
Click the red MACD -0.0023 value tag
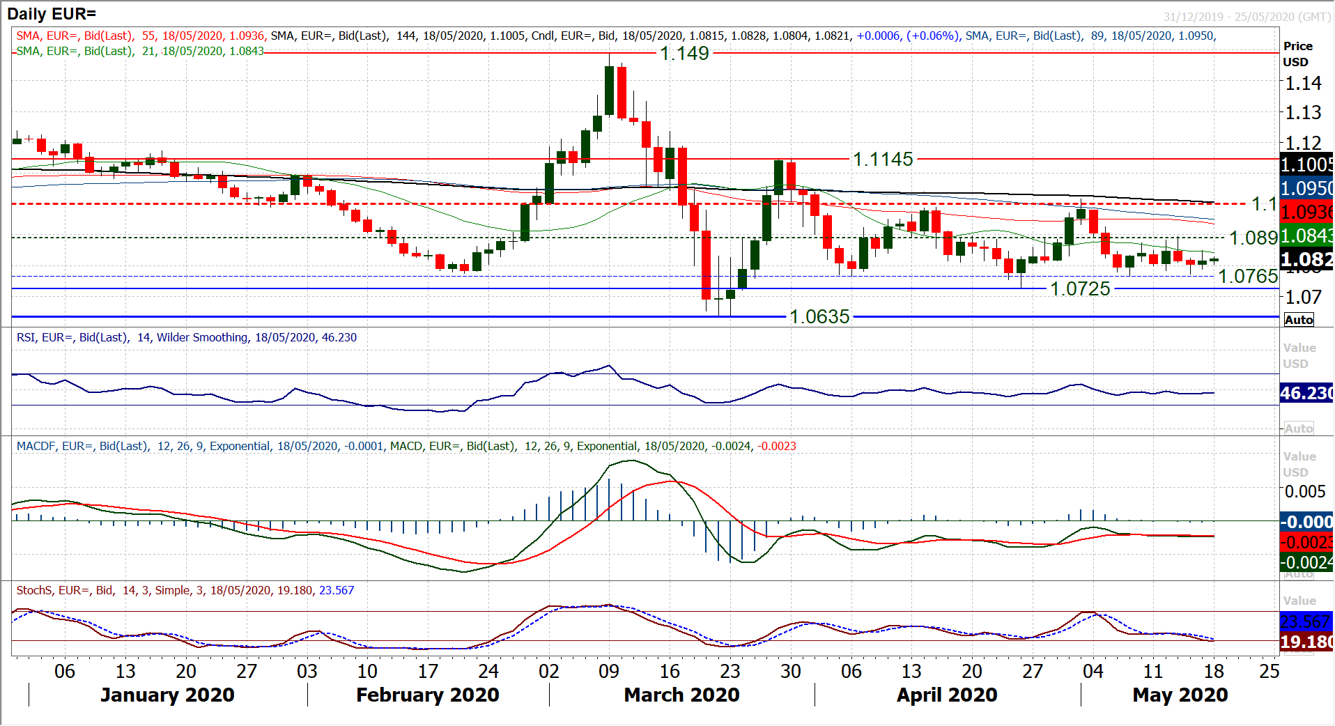pos(1306,542)
